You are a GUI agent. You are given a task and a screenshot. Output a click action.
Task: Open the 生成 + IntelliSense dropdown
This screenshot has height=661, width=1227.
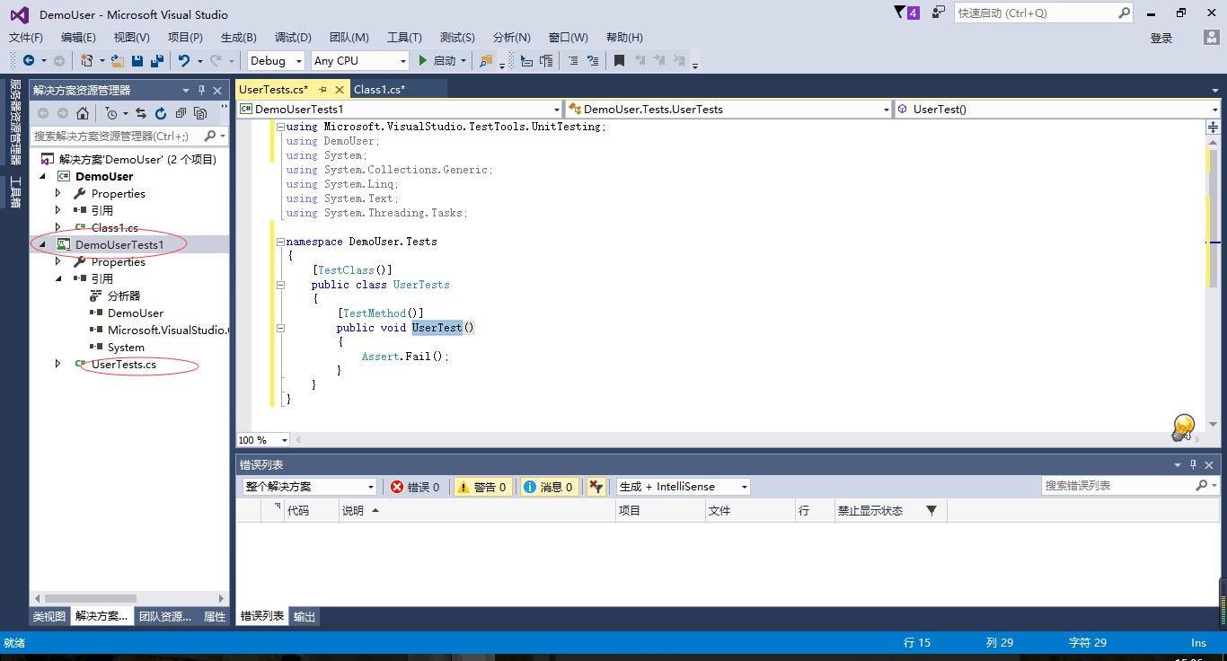(683, 487)
